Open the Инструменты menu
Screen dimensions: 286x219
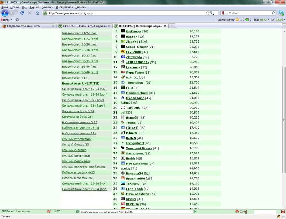(64, 7)
